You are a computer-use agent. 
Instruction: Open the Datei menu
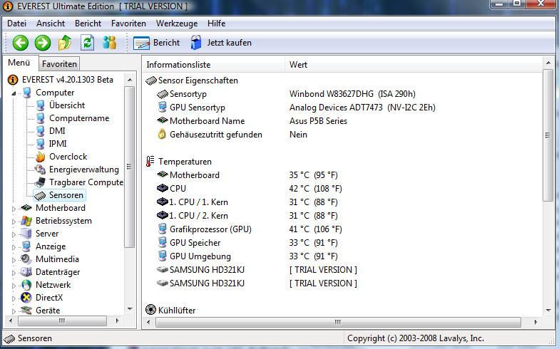tap(17, 24)
